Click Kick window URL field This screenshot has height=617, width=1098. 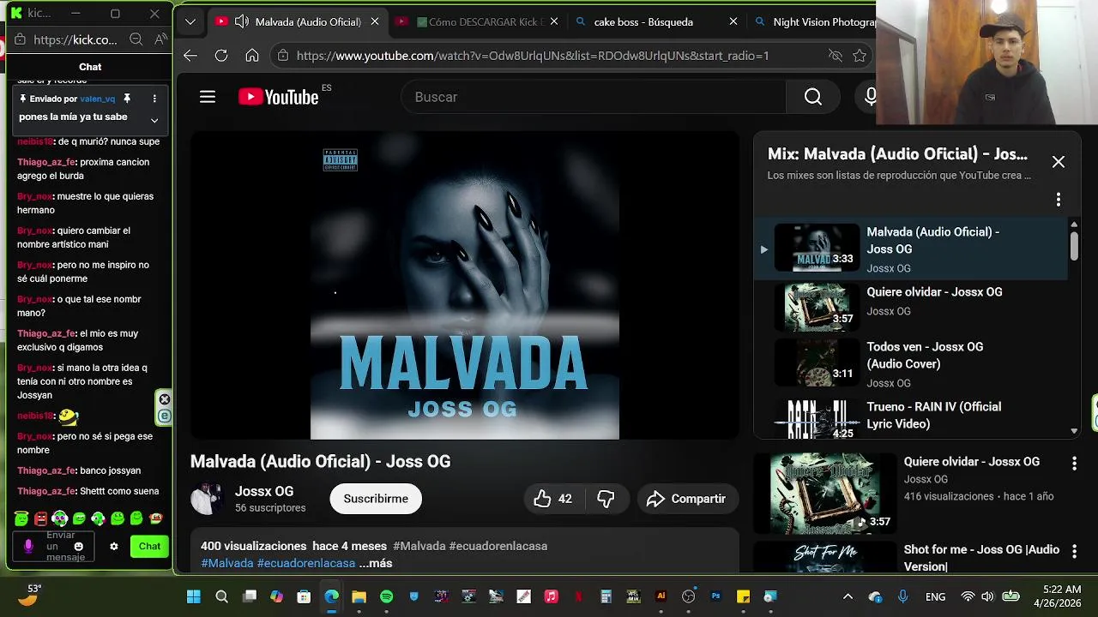75,39
